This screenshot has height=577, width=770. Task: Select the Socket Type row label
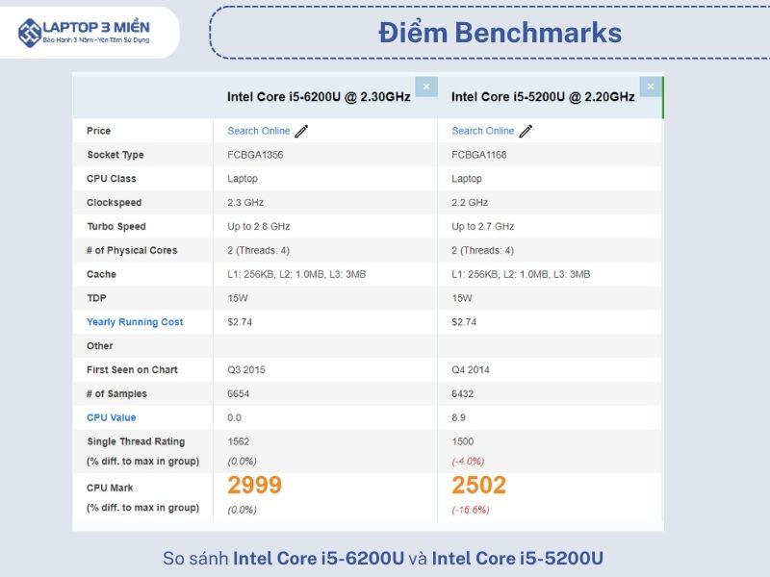pos(115,155)
